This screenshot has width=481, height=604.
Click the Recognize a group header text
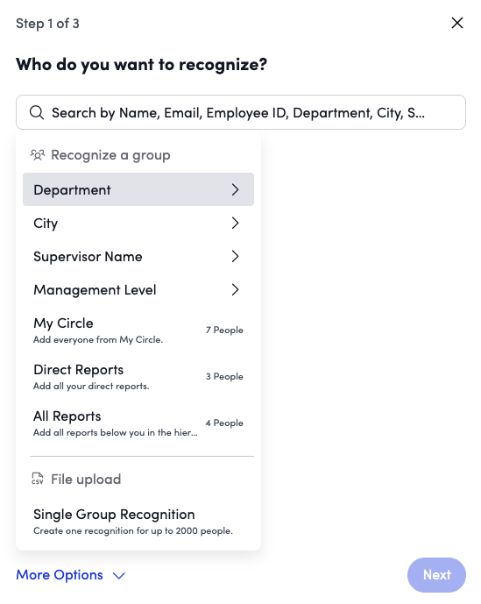pyautogui.click(x=111, y=155)
